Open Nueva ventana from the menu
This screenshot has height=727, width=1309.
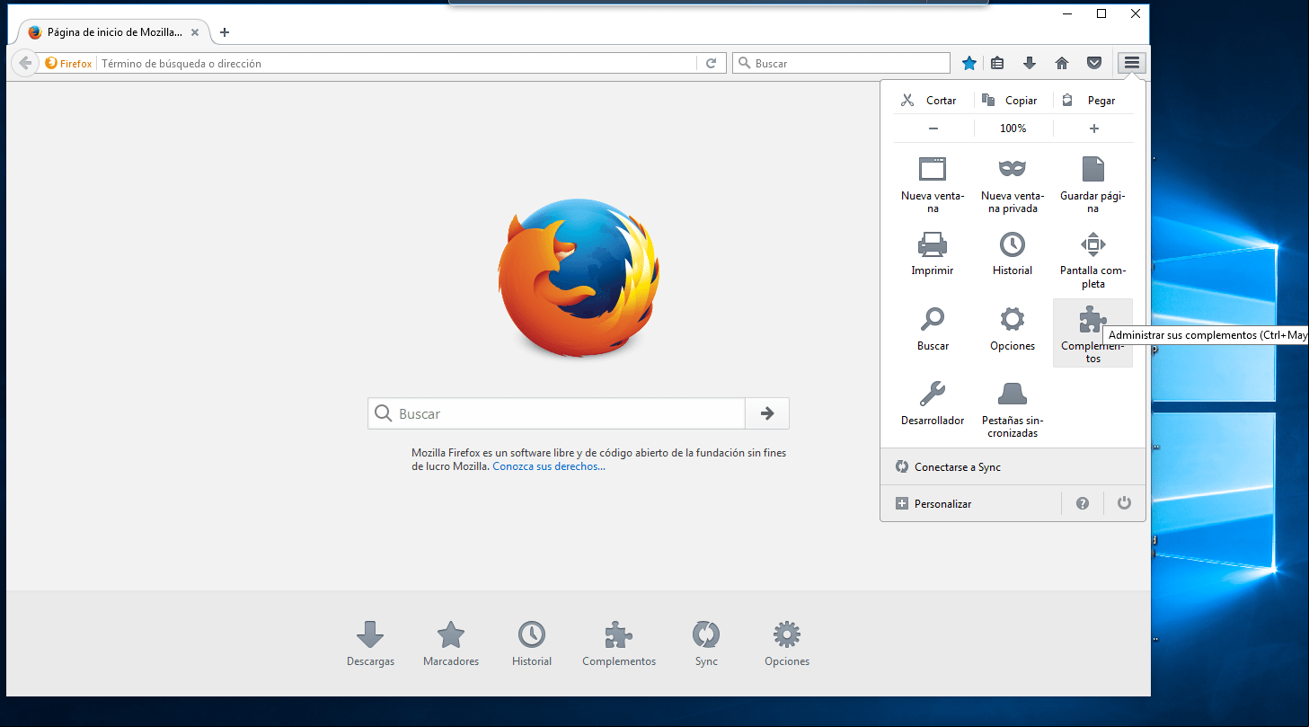[x=933, y=184]
